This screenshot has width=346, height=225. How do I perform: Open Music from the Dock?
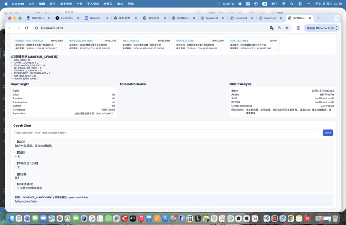coord(141,219)
